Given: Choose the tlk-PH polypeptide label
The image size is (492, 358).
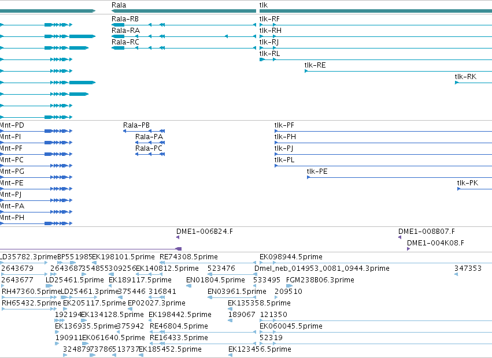Looking at the screenshot, I should [285, 137].
